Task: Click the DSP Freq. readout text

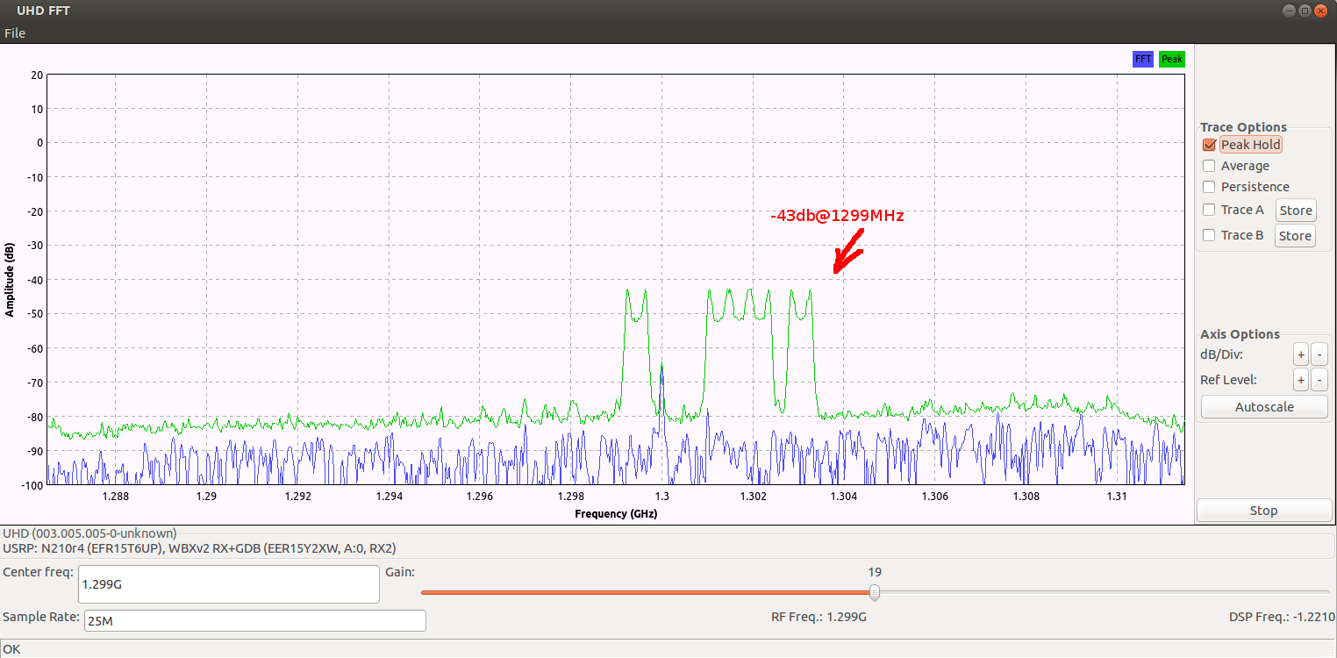Action: (1282, 617)
